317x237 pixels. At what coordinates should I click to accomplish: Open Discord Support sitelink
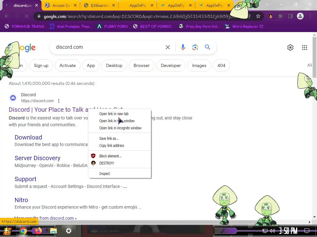[x=25, y=179]
